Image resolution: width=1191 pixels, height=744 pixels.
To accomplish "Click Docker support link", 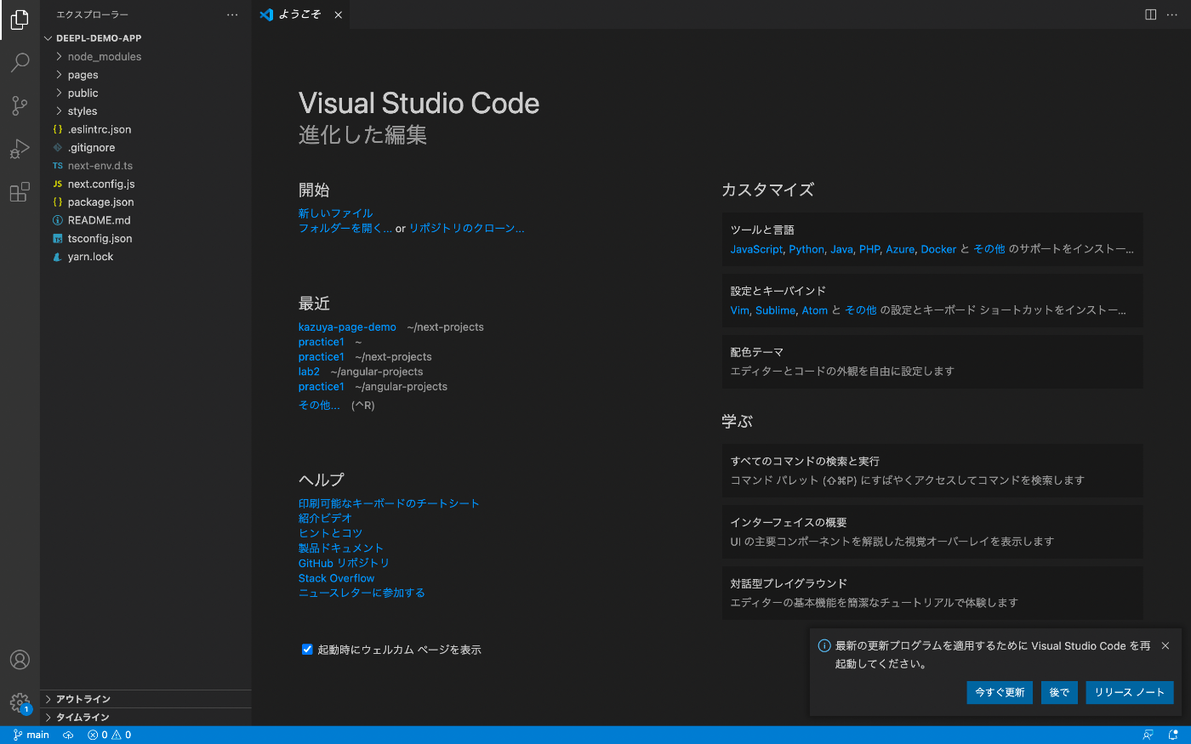I will coord(938,249).
